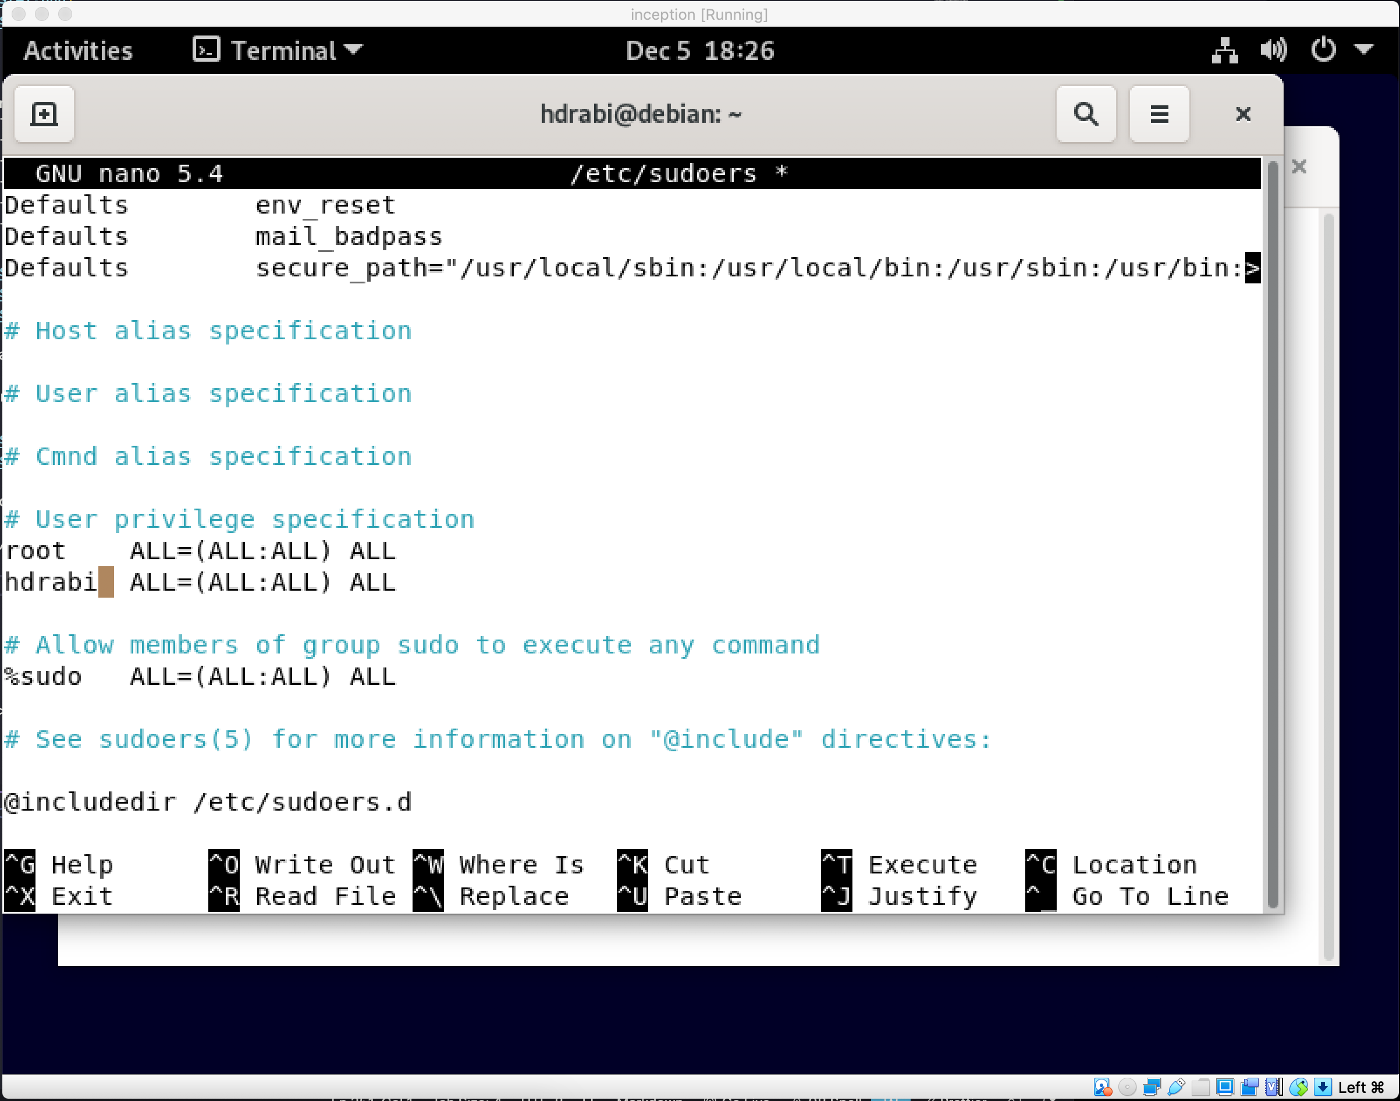Viewport: 1400px width, 1101px height.
Task: Expand the system menu arrow
Action: tap(1365, 49)
